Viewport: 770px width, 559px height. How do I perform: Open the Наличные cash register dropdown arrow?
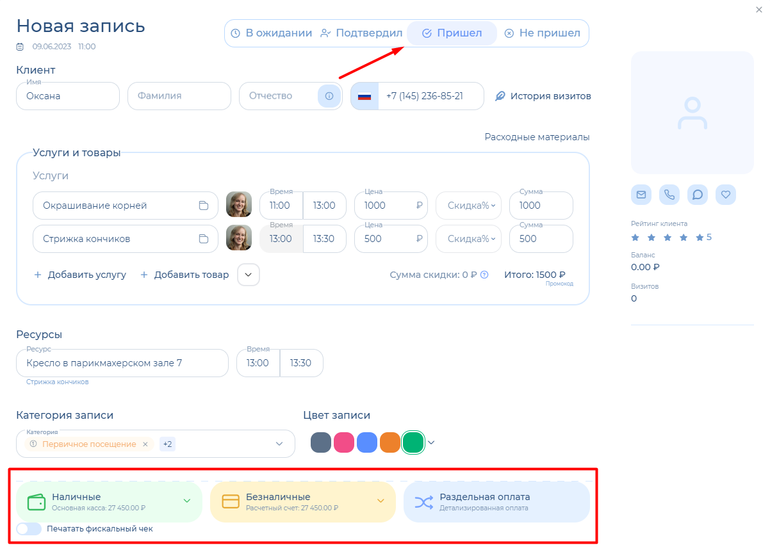point(187,501)
